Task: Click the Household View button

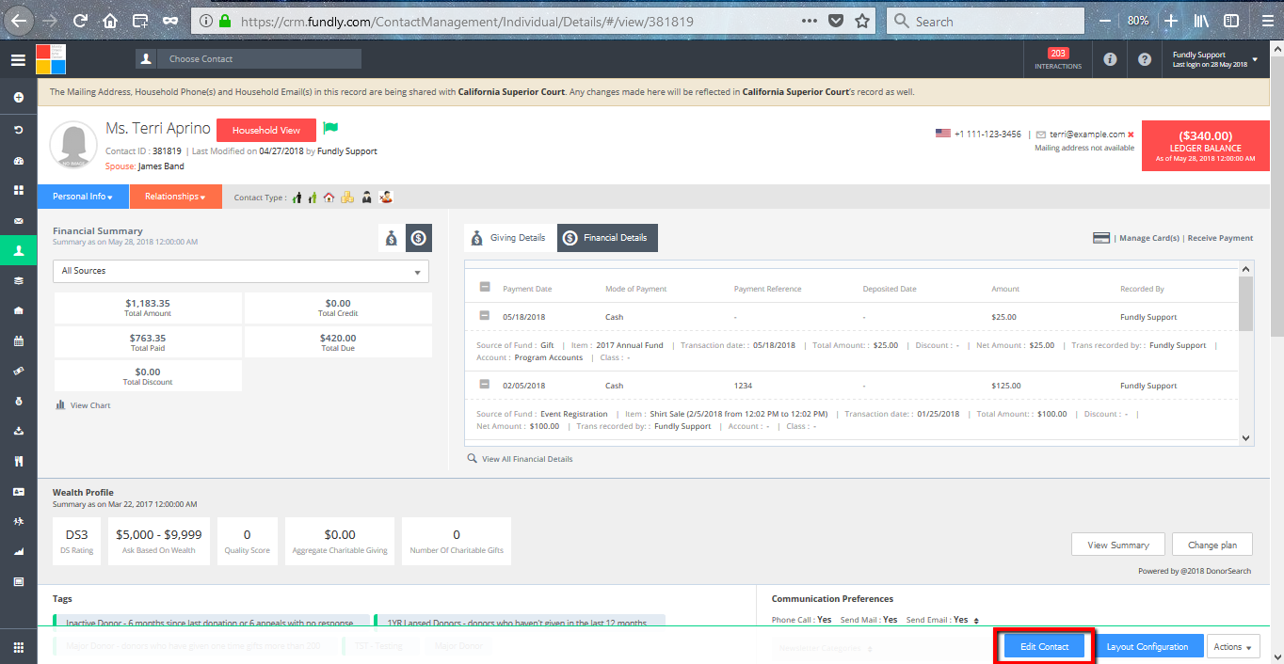Action: 266,131
